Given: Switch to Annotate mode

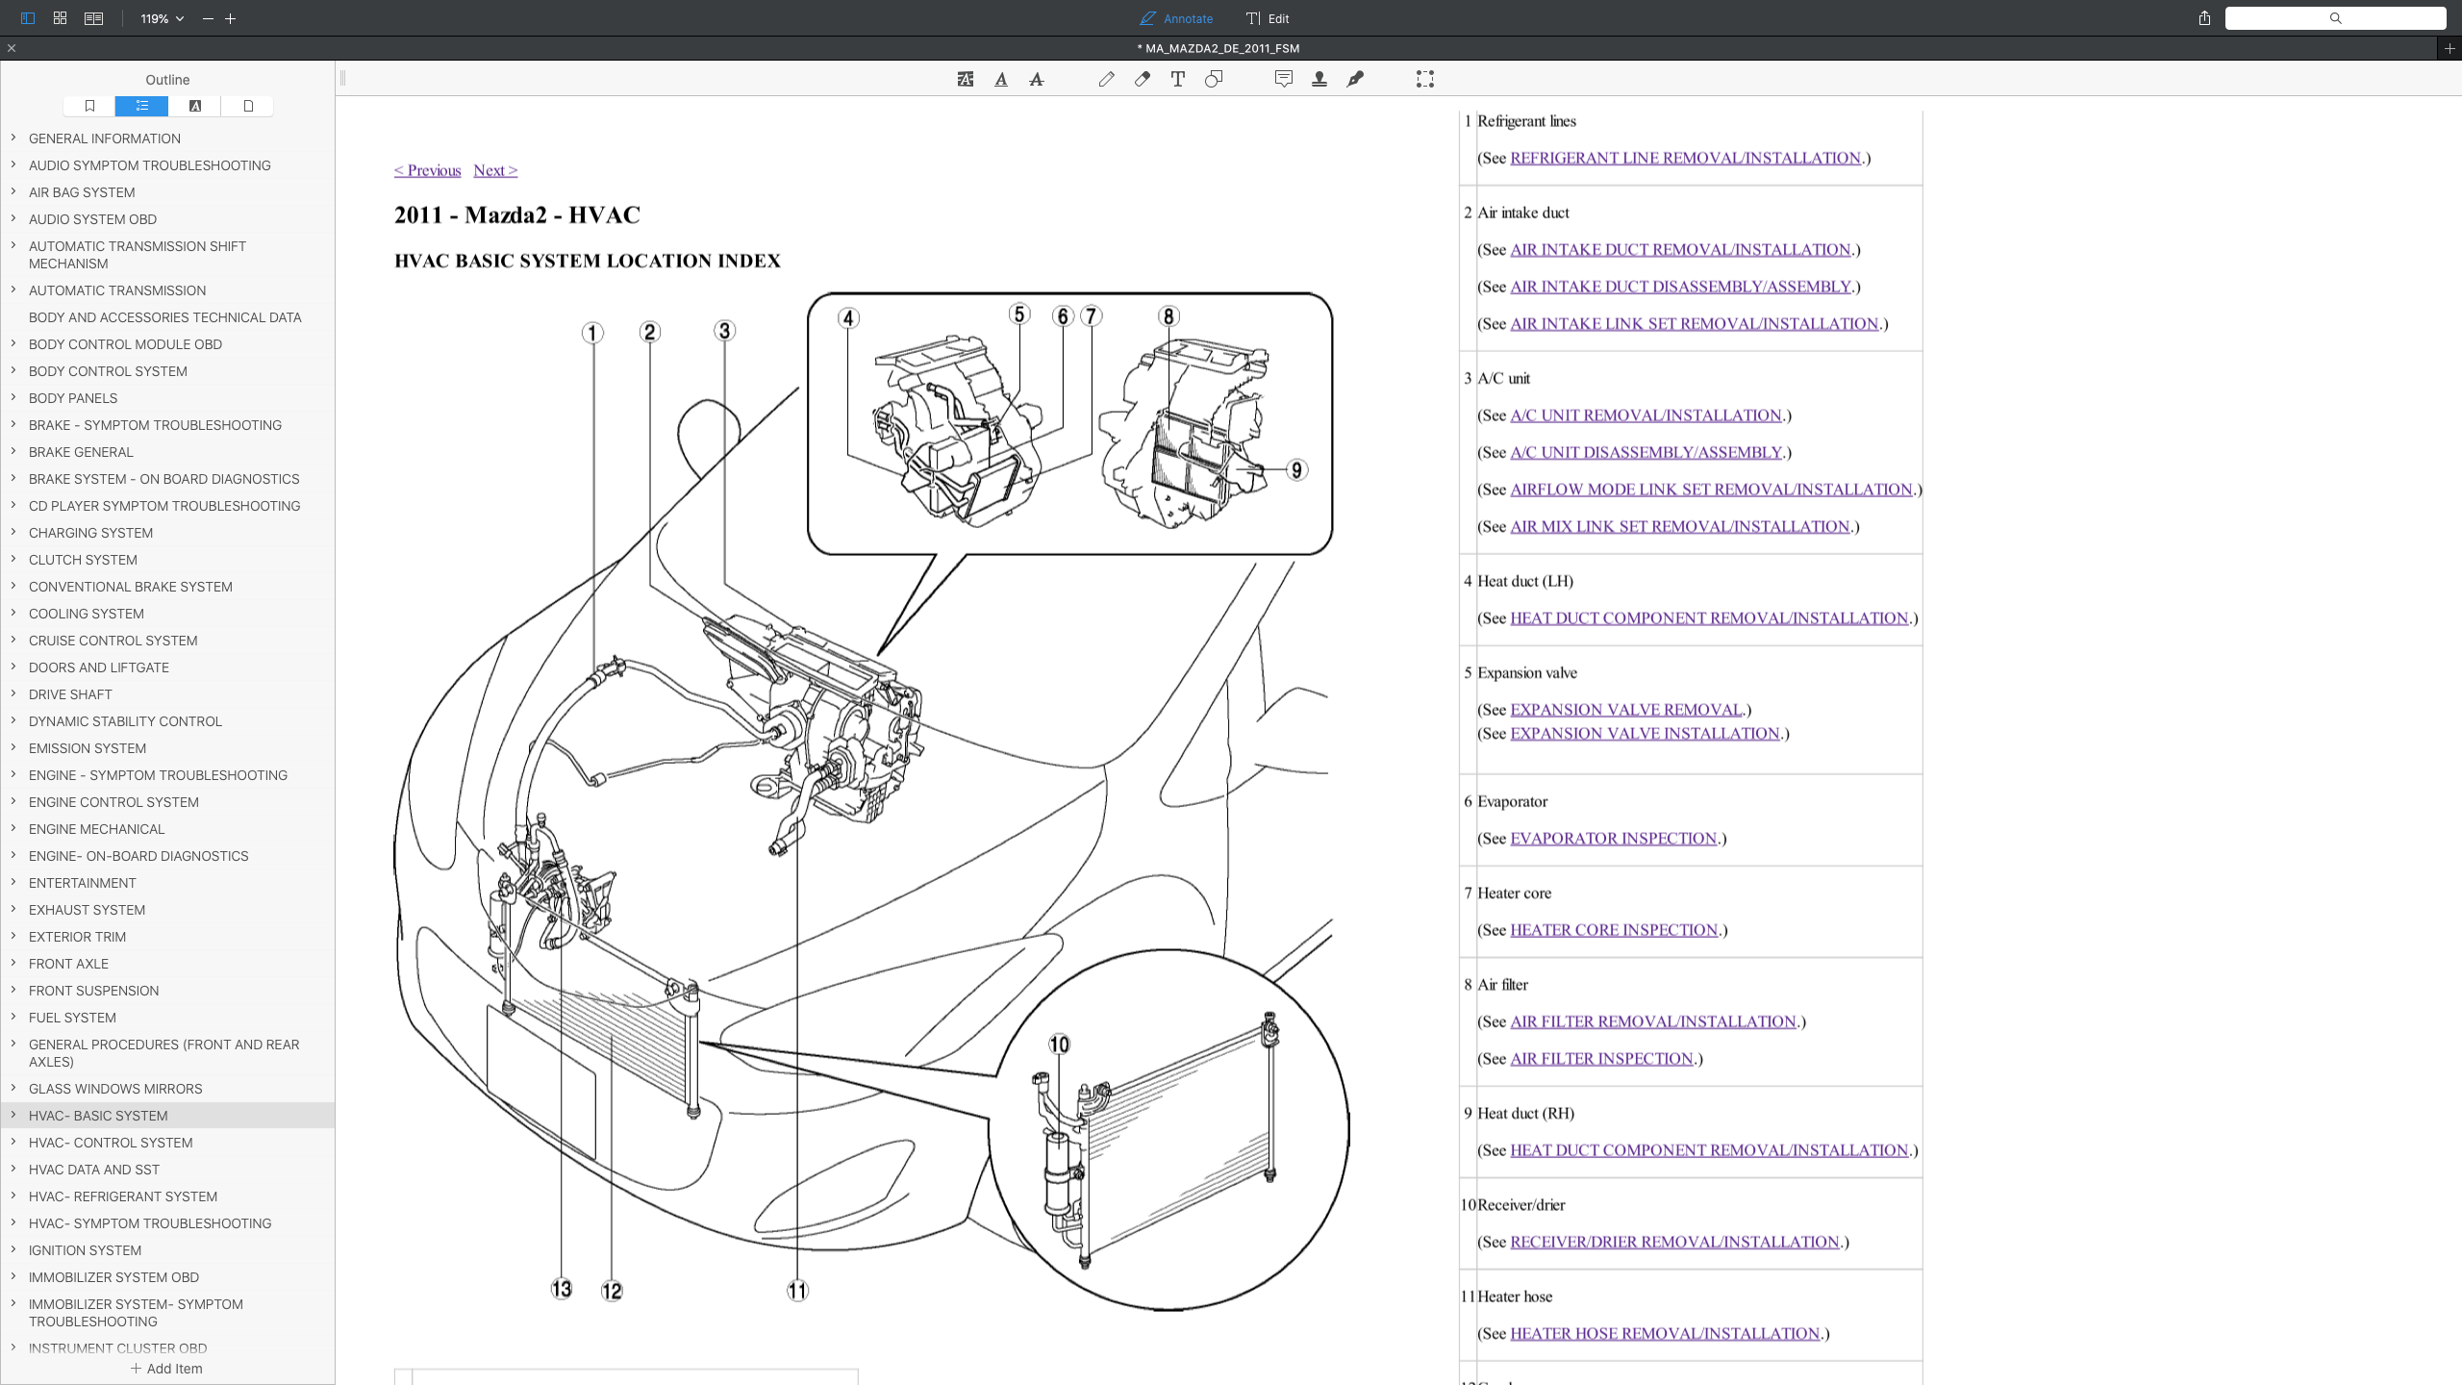Looking at the screenshot, I should pos(1176,18).
